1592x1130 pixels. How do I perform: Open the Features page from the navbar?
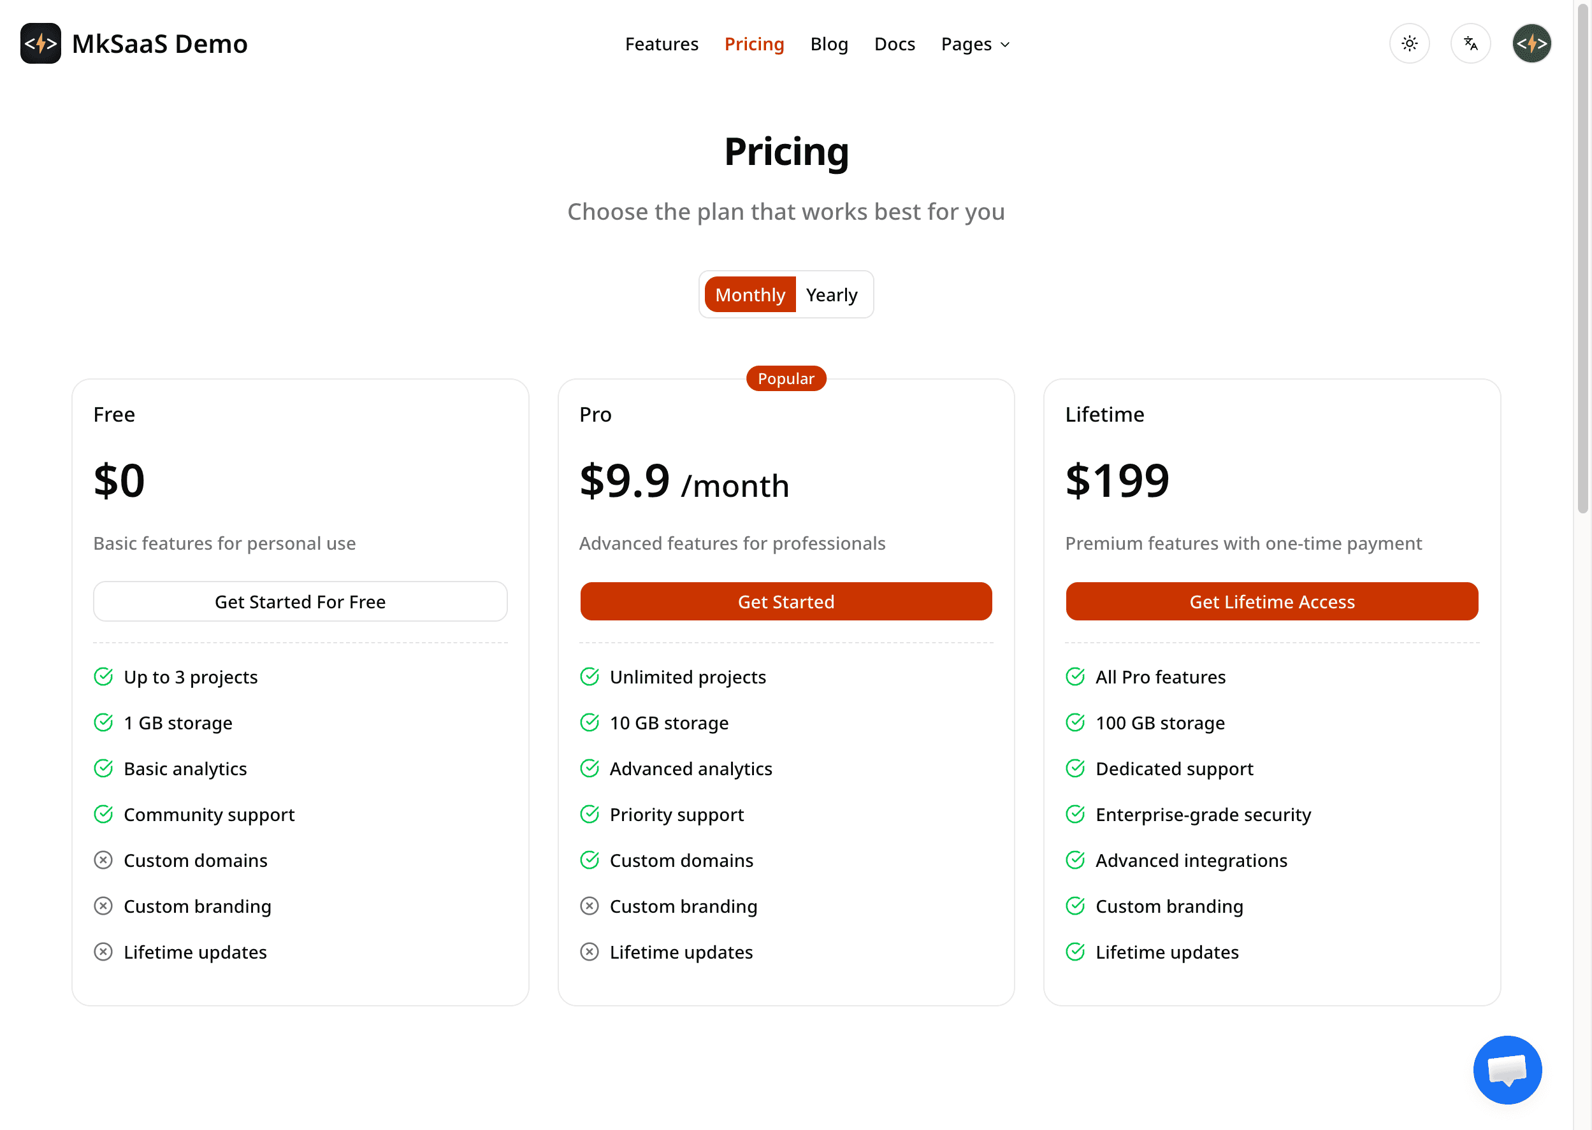(x=662, y=44)
